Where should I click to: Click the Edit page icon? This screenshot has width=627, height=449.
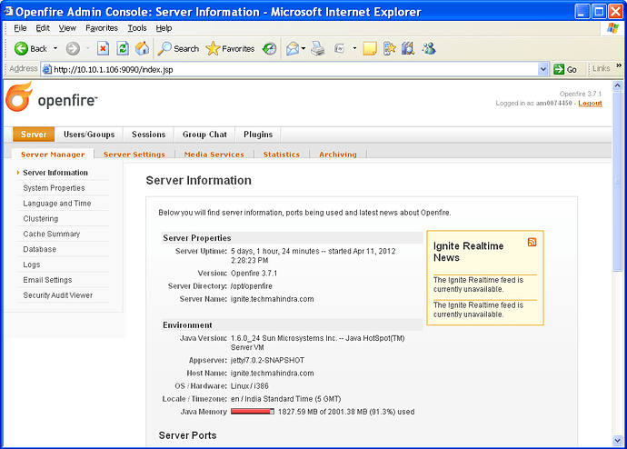tap(340, 49)
